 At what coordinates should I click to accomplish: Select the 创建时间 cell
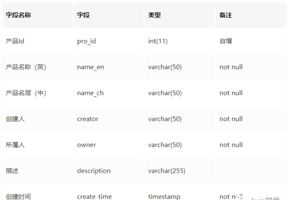pyautogui.click(x=37, y=192)
